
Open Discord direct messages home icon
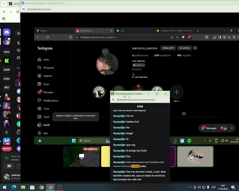pyautogui.click(x=7, y=32)
